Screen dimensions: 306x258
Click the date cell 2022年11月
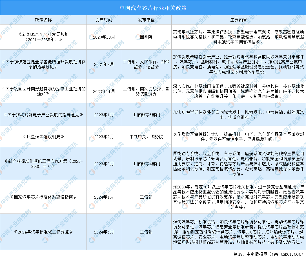pos(104,91)
